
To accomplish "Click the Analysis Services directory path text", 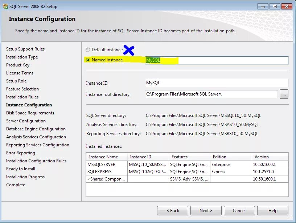I will [202, 125].
